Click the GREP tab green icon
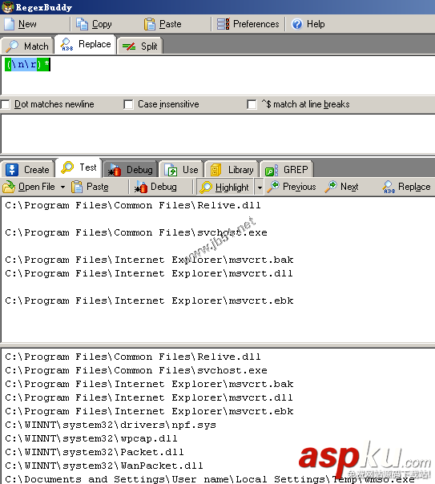The image size is (435, 484). point(272,170)
